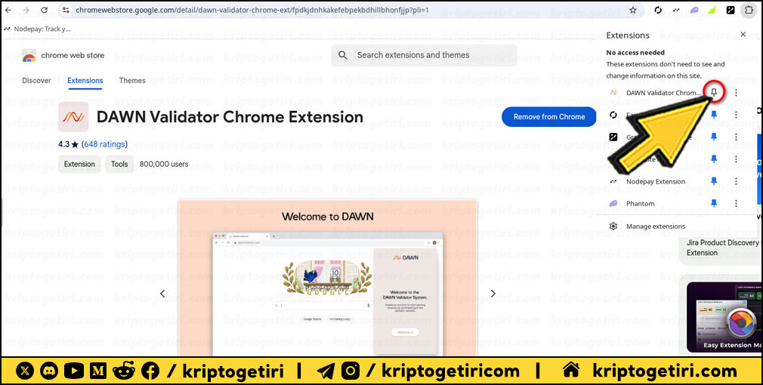
Task: Open more options for Nodepay Extension
Action: (x=737, y=181)
